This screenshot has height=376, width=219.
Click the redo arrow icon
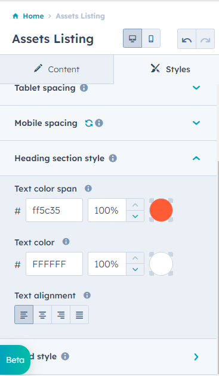tap(205, 39)
